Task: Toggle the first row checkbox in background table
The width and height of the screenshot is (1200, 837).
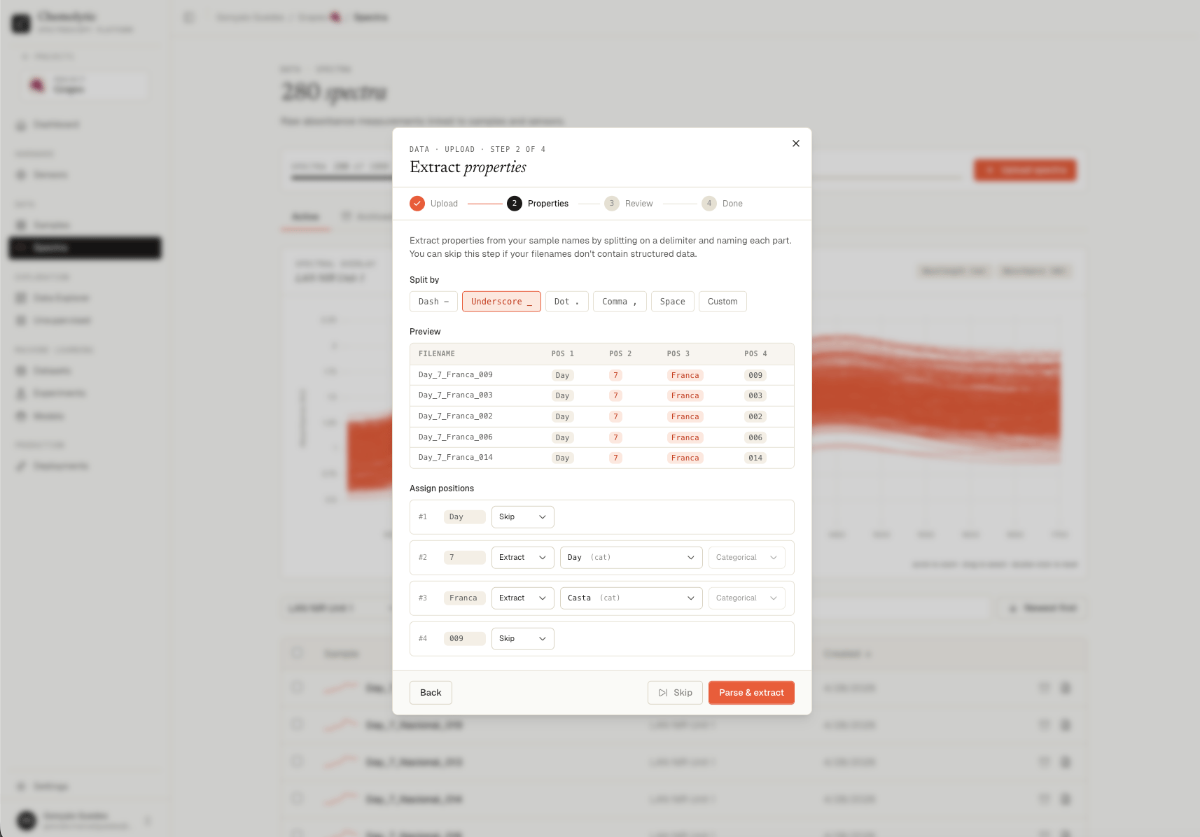Action: click(298, 687)
